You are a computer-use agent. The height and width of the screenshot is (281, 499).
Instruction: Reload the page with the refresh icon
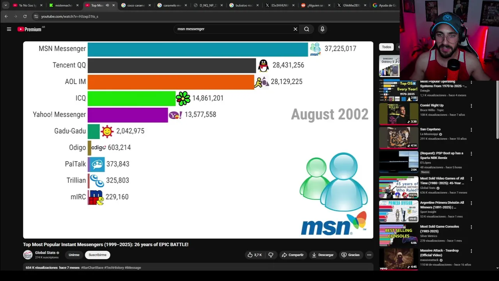point(25,16)
